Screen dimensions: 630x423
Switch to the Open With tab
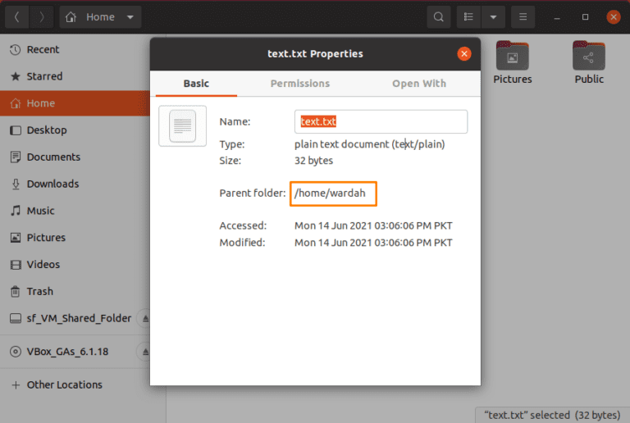(x=419, y=84)
